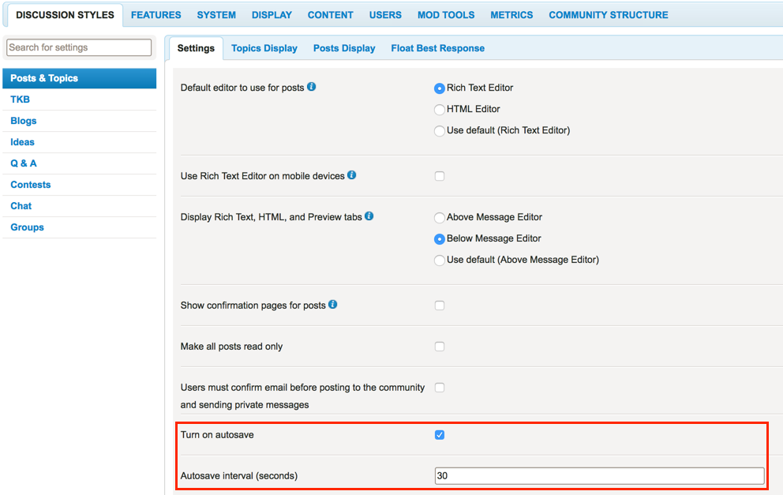This screenshot has width=783, height=495.
Task: Choose Above Message Editor radio option
Action: tap(440, 218)
